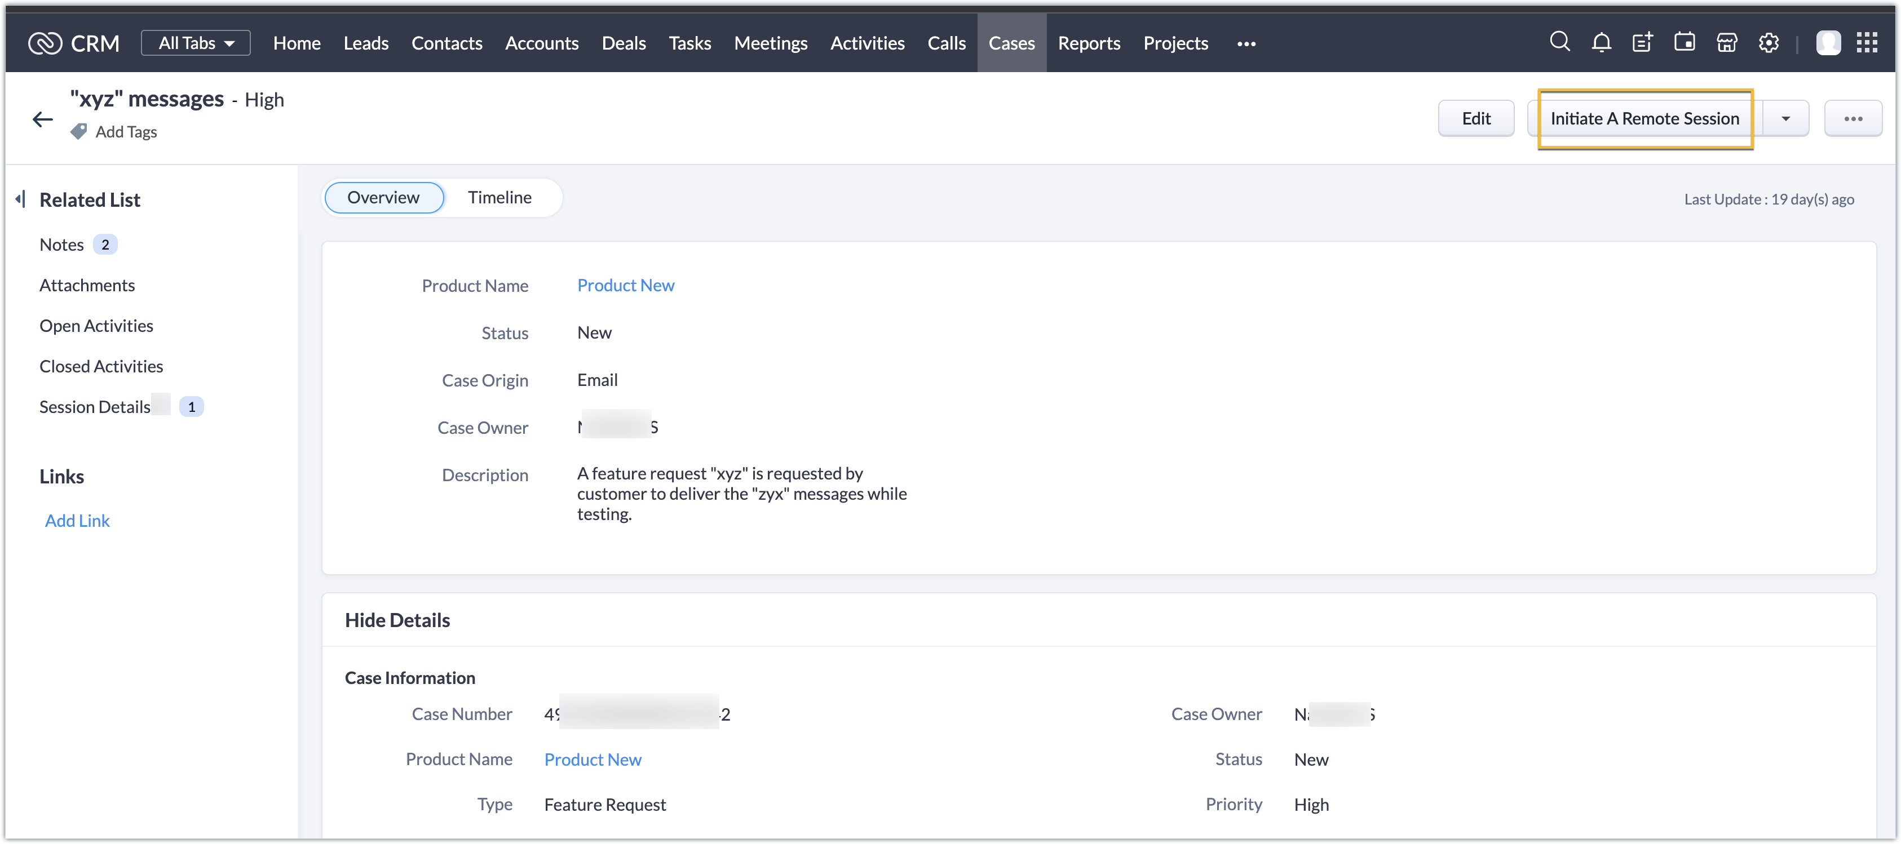Open the apps grid launcher icon
The height and width of the screenshot is (844, 1901).
tap(1866, 43)
